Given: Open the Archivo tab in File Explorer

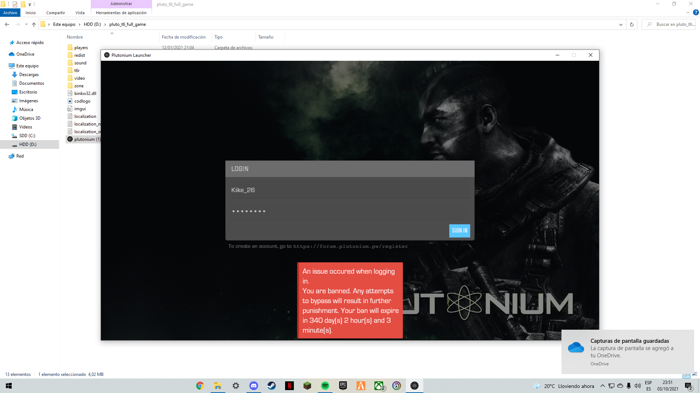Looking at the screenshot, I should tap(10, 13).
